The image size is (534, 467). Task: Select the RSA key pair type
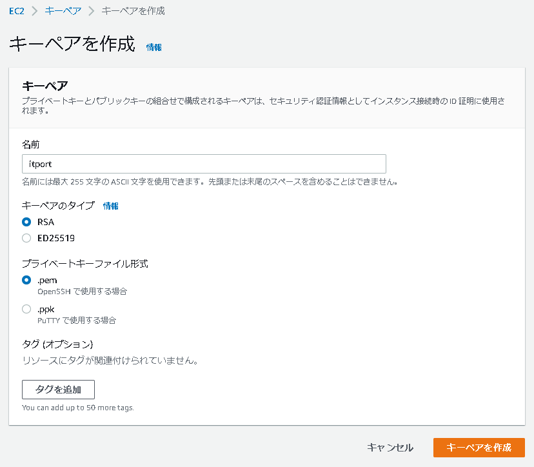tap(26, 222)
